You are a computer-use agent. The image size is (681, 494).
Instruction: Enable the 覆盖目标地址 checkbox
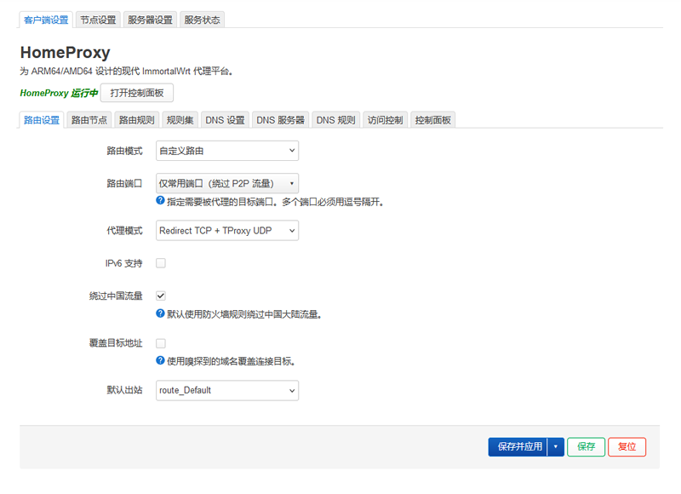coord(160,343)
